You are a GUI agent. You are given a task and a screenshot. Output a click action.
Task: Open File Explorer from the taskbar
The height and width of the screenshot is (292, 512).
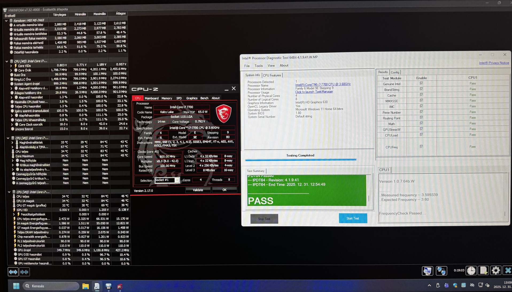86,286
